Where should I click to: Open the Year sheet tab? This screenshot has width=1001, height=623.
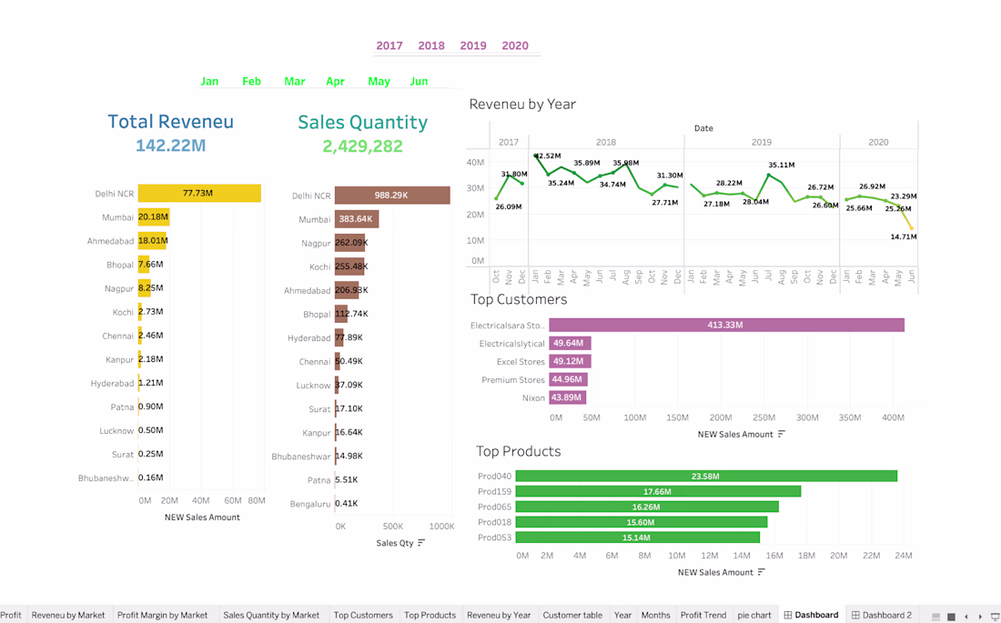pos(623,616)
